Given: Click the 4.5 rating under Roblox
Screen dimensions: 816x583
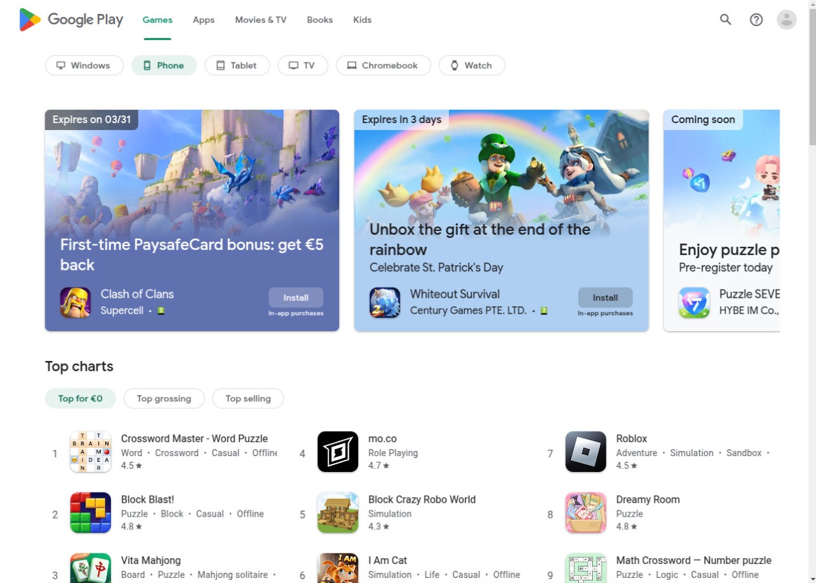Looking at the screenshot, I should click(627, 466).
